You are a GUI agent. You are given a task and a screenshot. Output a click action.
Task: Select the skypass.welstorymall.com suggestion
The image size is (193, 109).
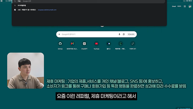(89, 10)
